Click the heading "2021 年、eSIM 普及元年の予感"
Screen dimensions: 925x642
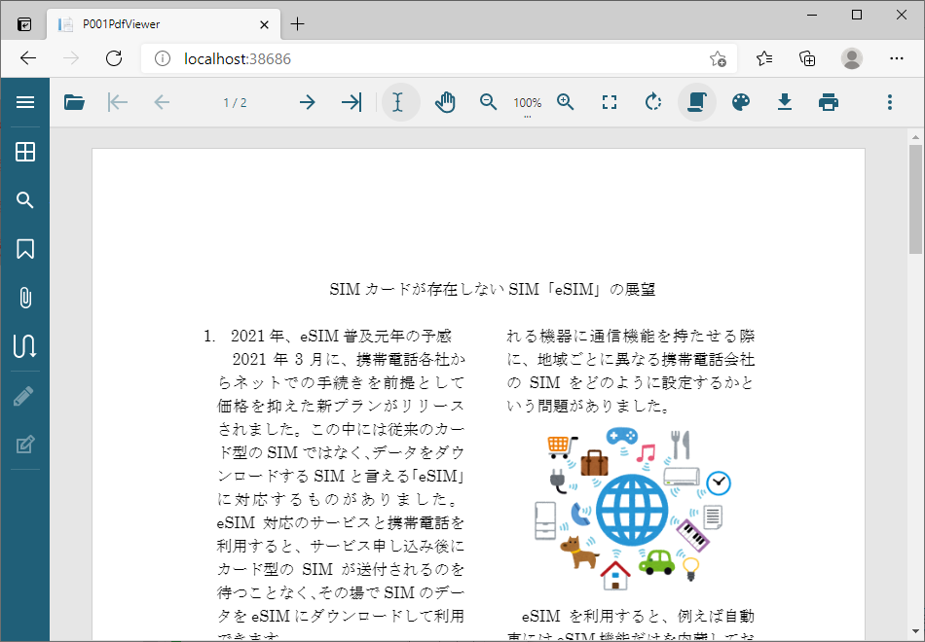click(341, 336)
